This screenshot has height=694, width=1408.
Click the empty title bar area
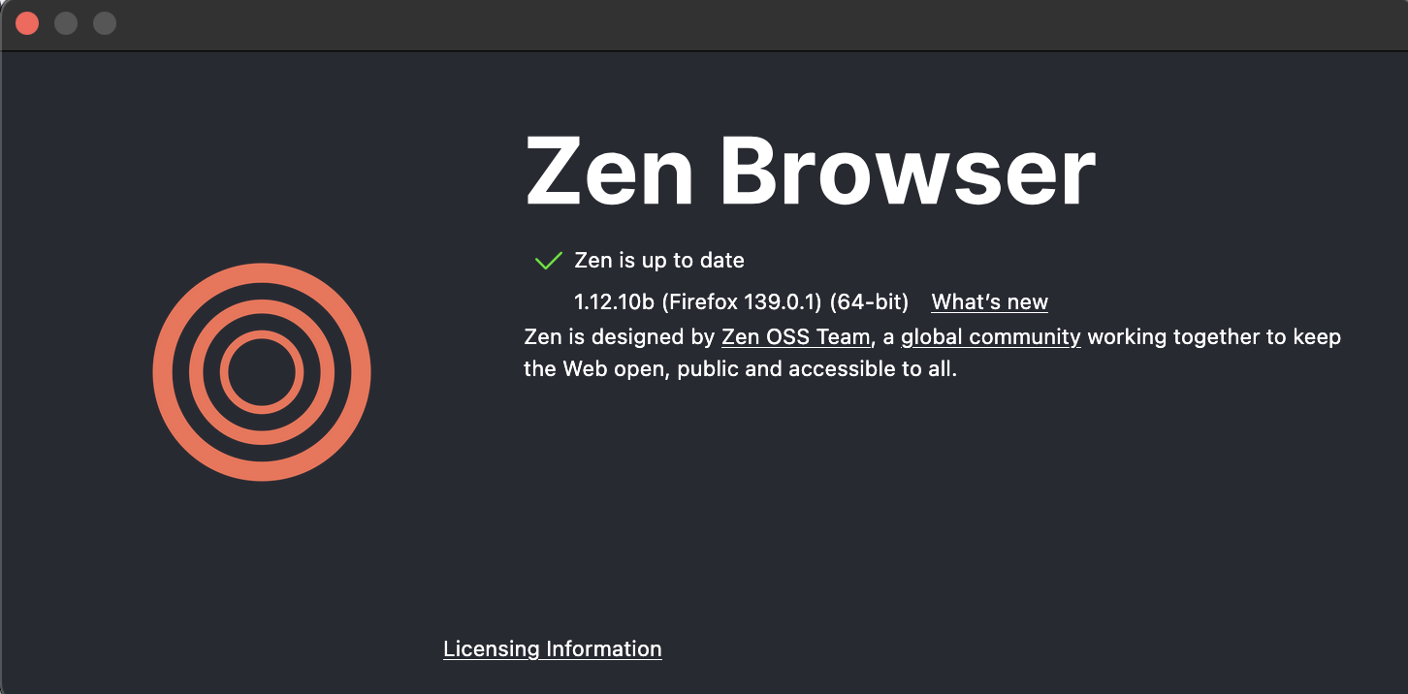[756, 24]
